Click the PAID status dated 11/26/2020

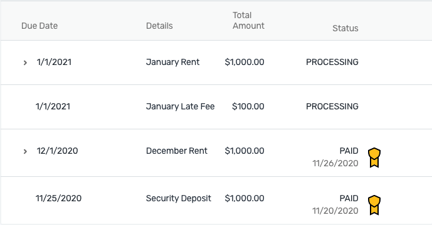(x=349, y=151)
